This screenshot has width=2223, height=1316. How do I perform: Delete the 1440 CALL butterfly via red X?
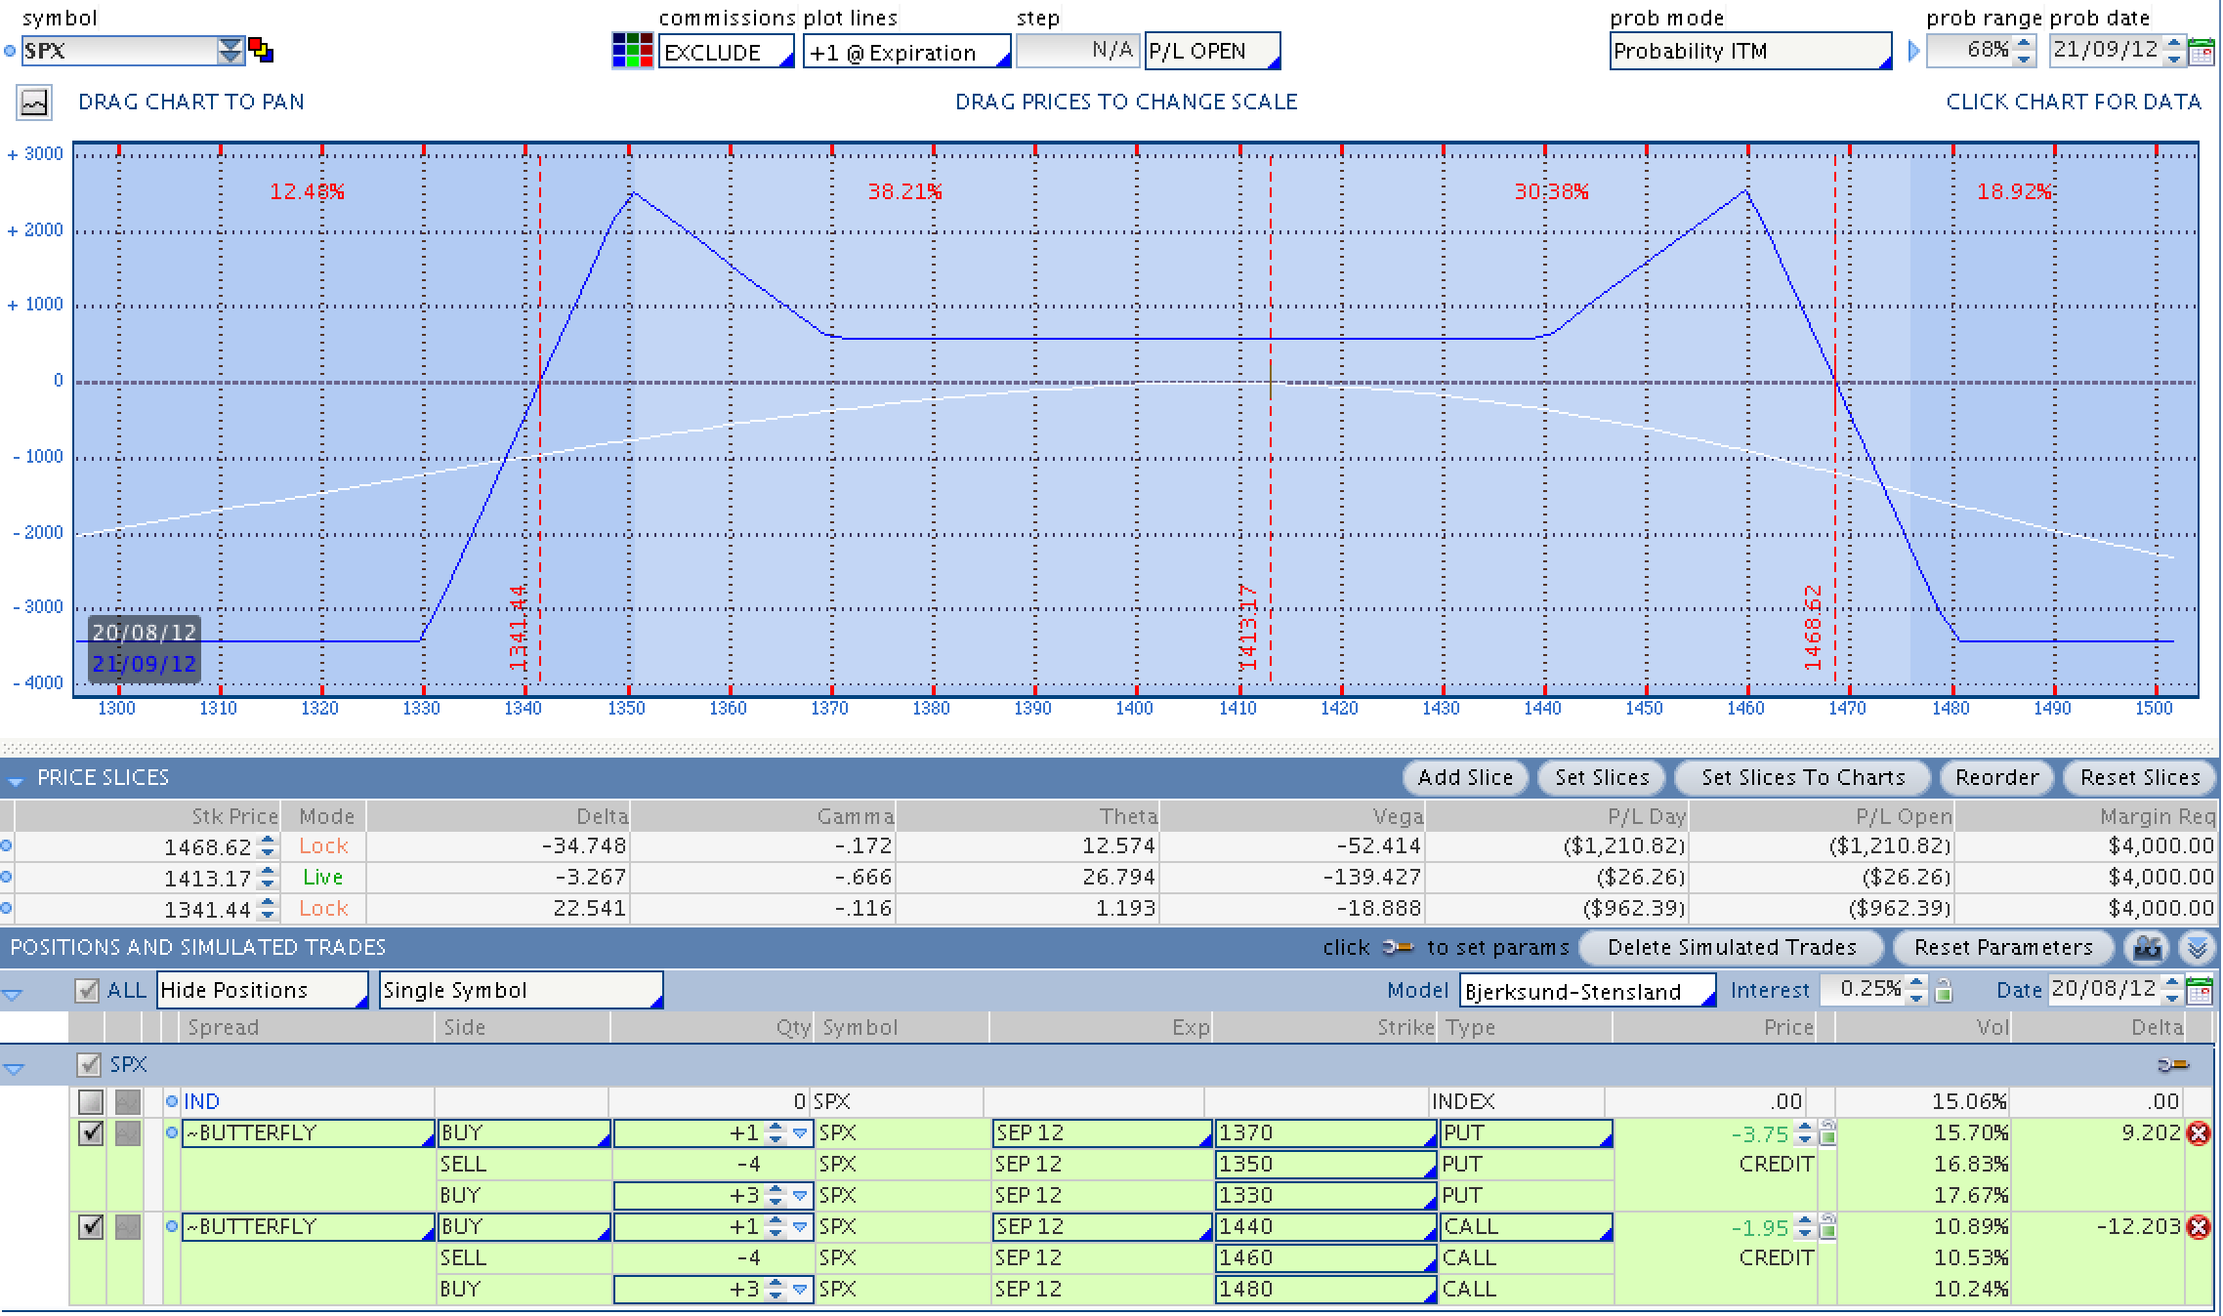[x=2199, y=1227]
